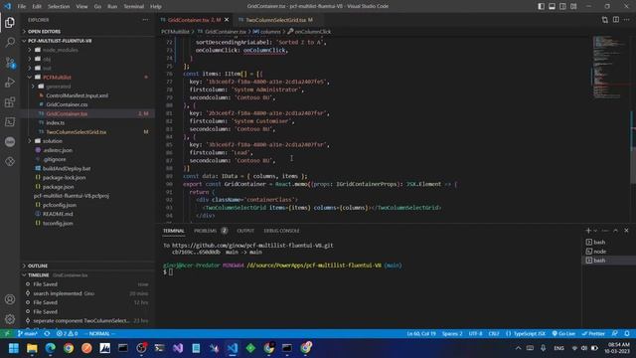Close the GridContainer.tsx editor tab
Viewport: 636px width, 358px height.
pyautogui.click(x=227, y=20)
